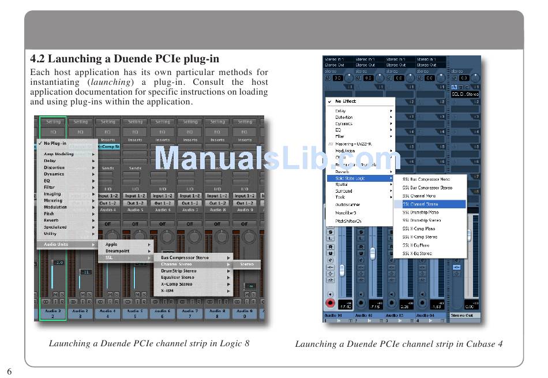Click the Listen (L) button on Audio 01
548x378 pixels.
331,238
